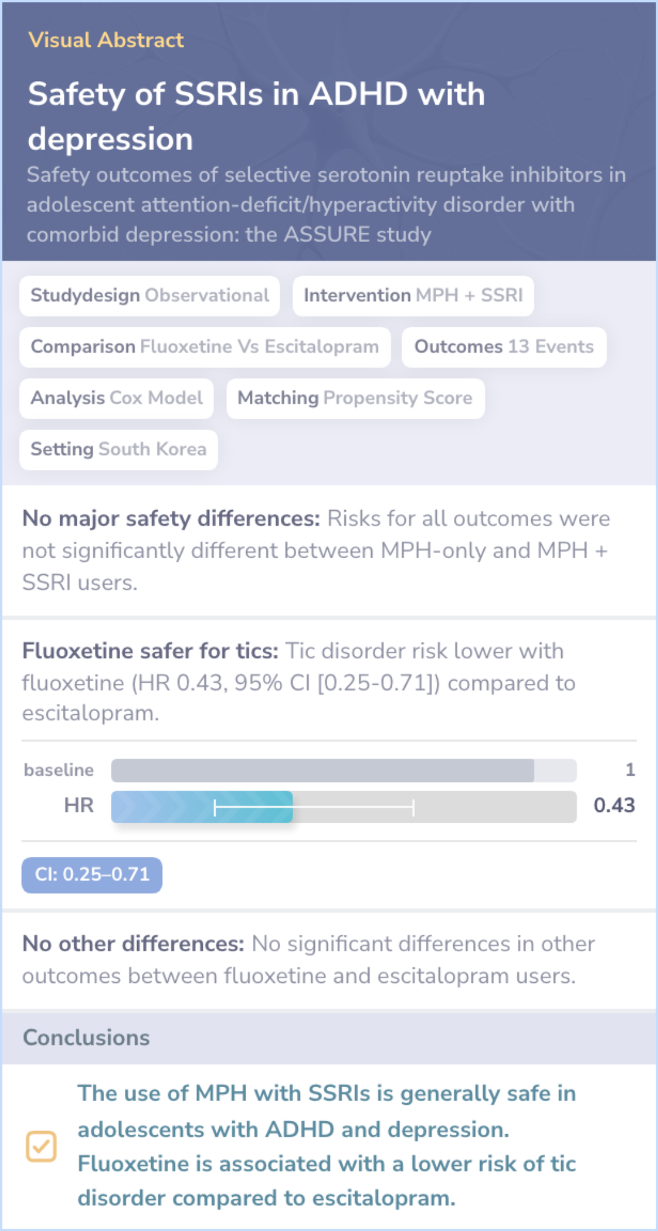
Task: Choose the Analysis Cox Model tag
Action: click(x=116, y=398)
